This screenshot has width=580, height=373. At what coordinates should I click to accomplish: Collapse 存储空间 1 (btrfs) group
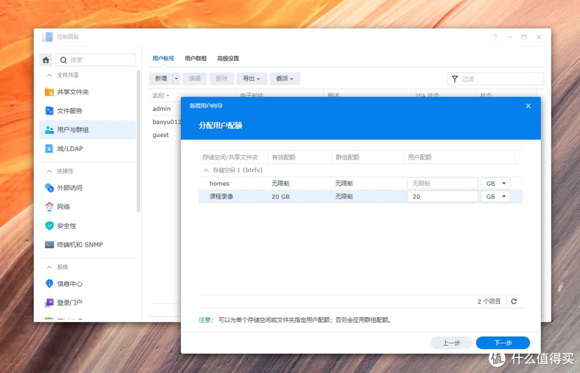pos(206,170)
